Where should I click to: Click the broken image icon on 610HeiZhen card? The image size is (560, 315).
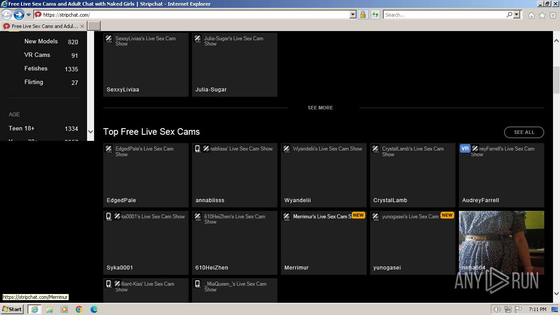coord(198,217)
